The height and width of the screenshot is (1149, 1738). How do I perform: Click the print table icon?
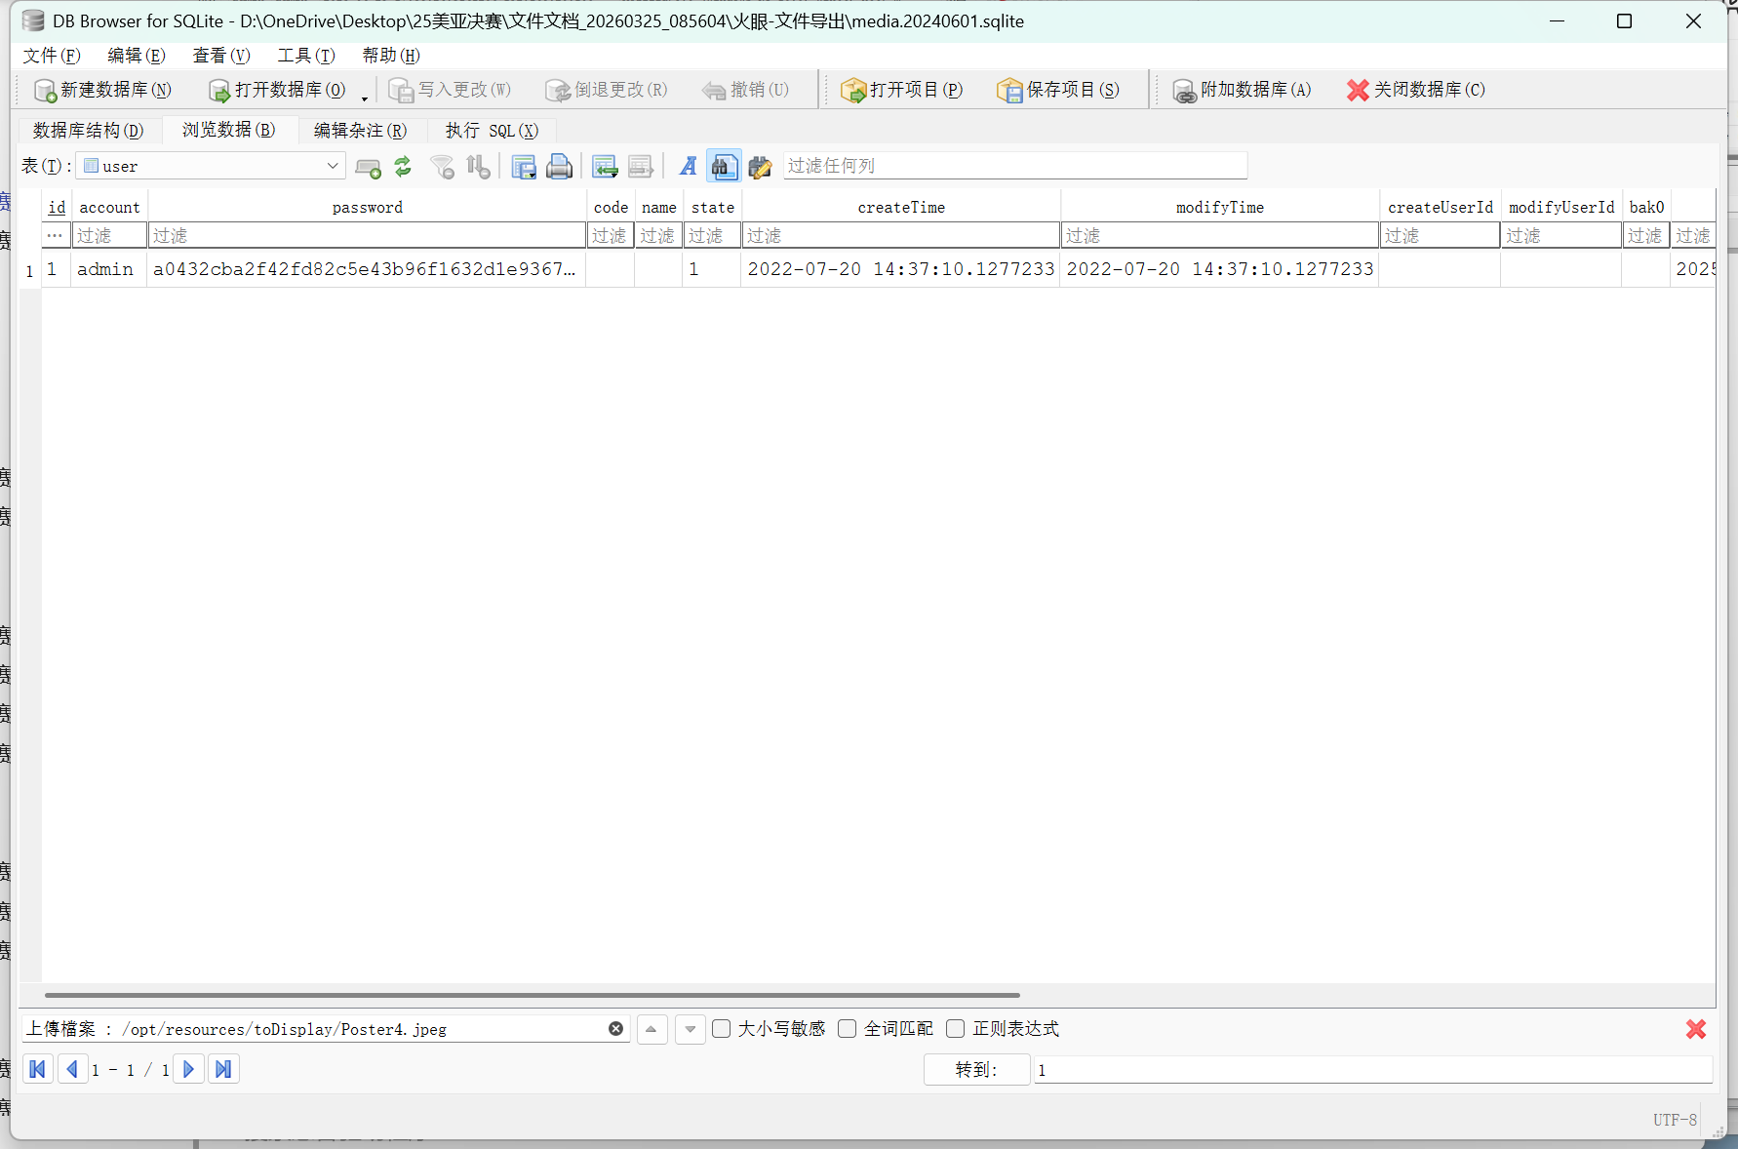click(x=559, y=167)
